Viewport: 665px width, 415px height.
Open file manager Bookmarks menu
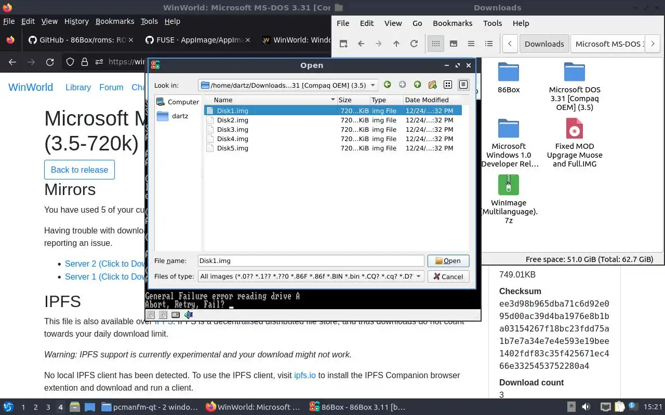click(x=453, y=23)
